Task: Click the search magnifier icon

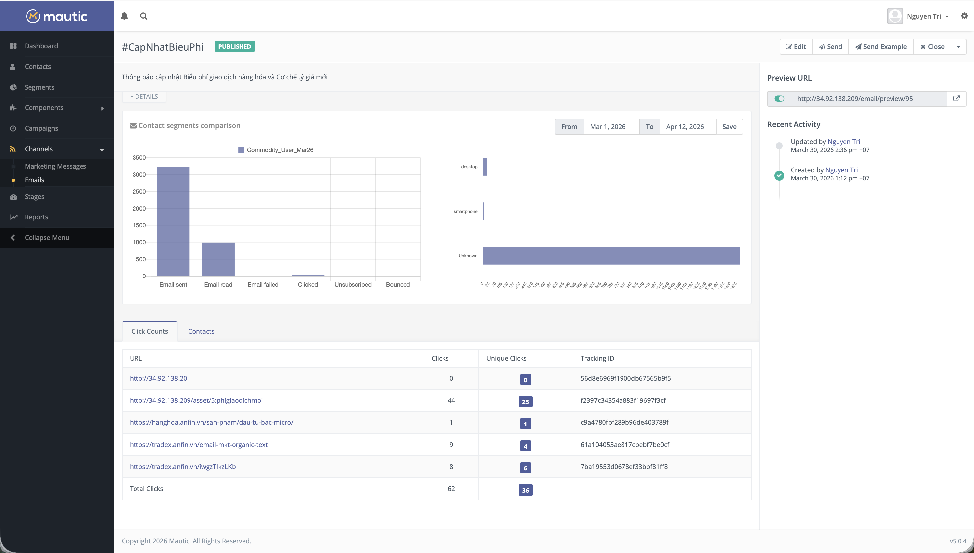Action: coord(144,16)
